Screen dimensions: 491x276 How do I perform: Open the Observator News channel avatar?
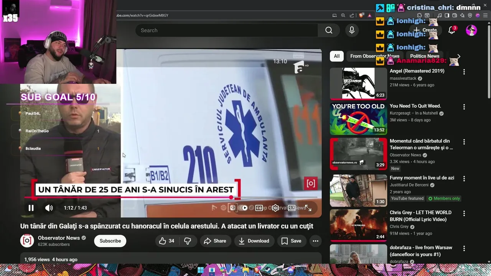click(x=27, y=241)
